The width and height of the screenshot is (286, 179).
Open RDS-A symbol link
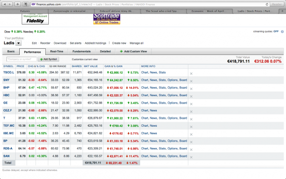pyautogui.click(x=8, y=148)
